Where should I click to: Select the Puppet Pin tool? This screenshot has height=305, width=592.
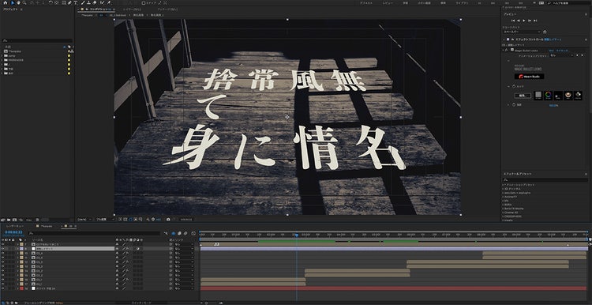point(109,2)
